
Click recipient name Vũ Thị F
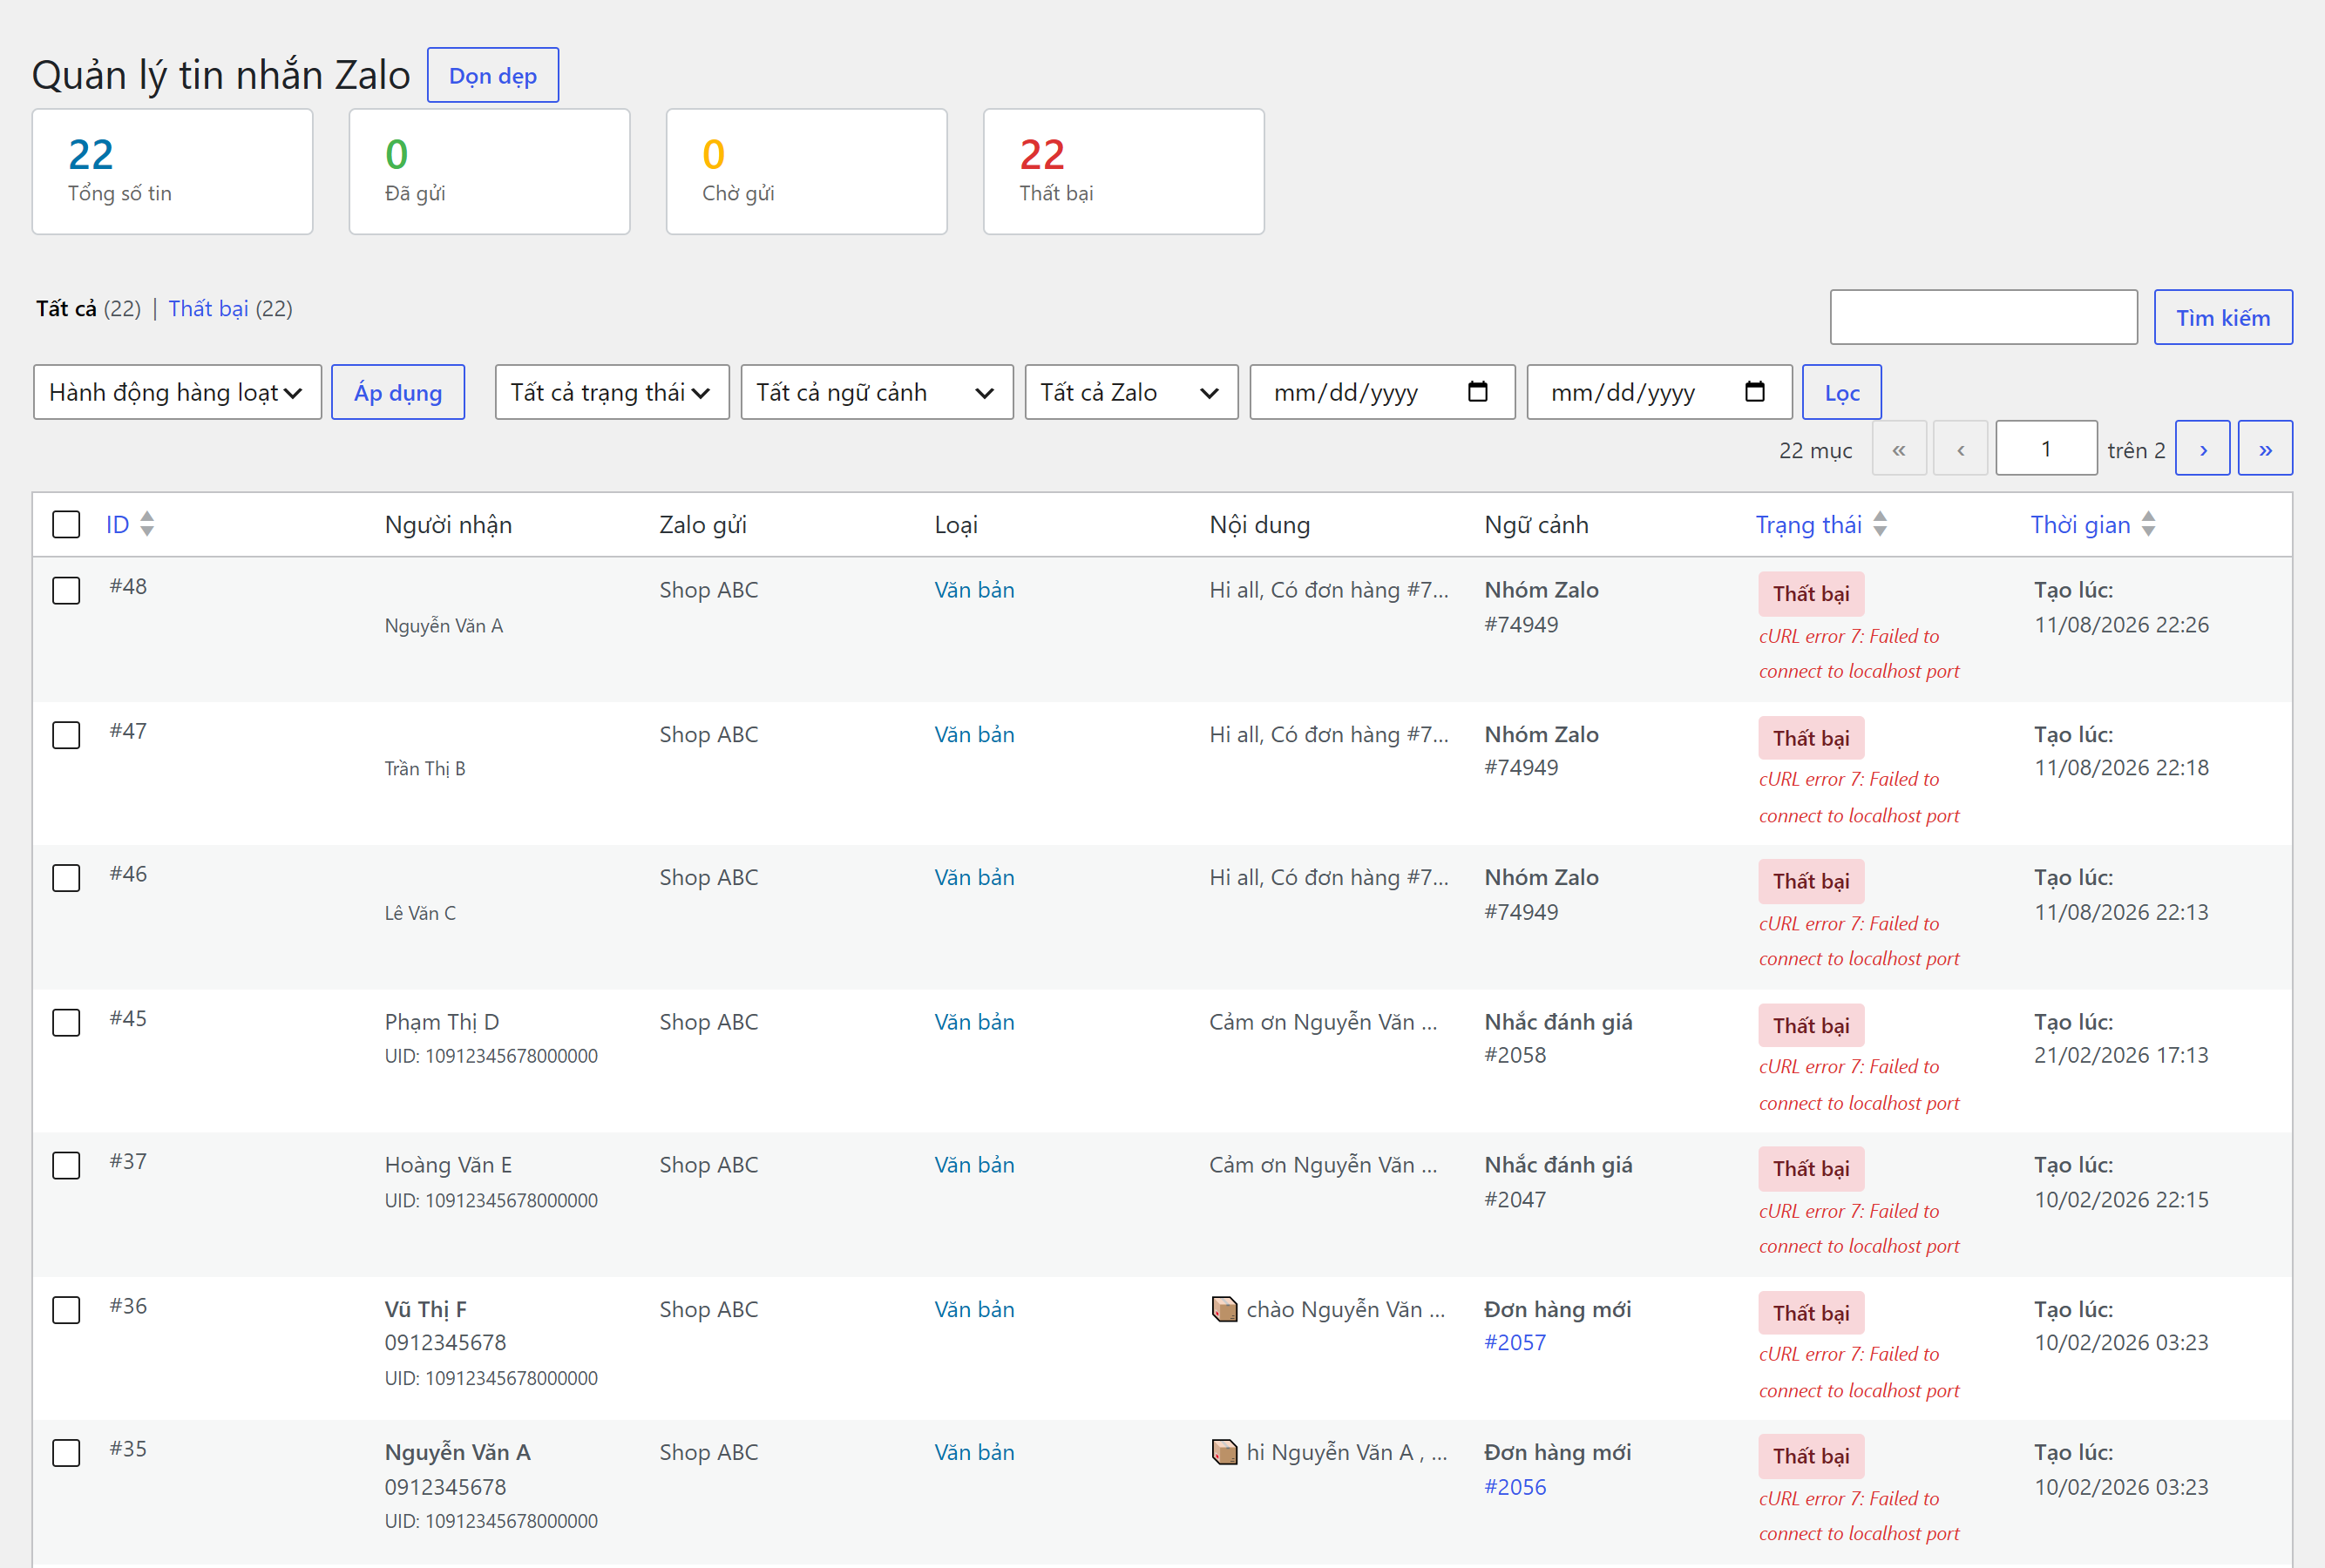tap(425, 1309)
